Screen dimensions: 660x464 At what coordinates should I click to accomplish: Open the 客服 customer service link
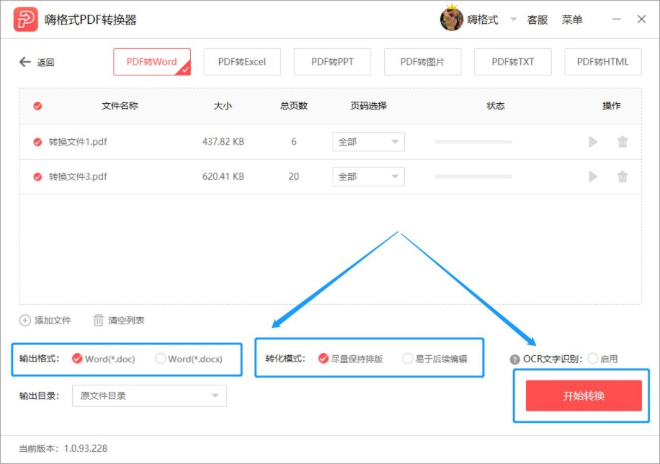point(537,20)
